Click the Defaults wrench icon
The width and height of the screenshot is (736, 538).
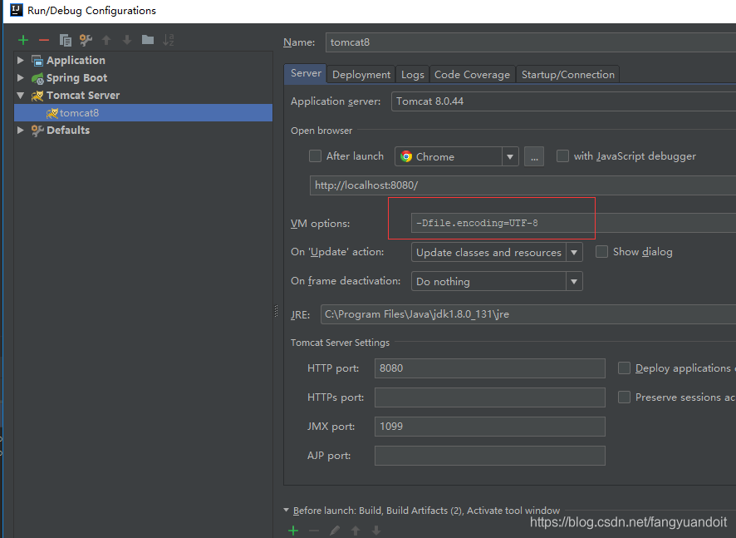click(x=37, y=131)
